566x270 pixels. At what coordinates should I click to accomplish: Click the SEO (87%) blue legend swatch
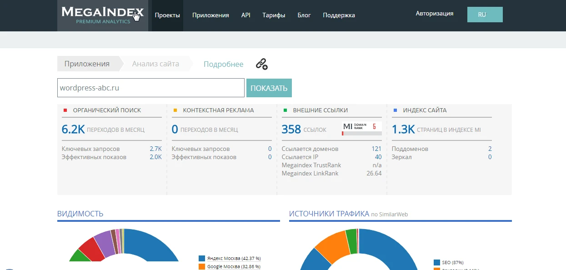[437, 262]
